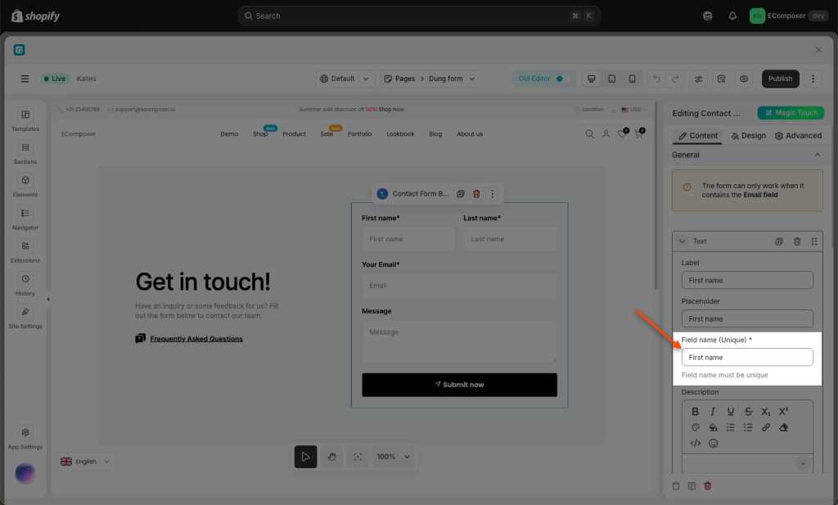Image resolution: width=838 pixels, height=505 pixels.
Task: Click the preview eye icon
Action: 744,79
